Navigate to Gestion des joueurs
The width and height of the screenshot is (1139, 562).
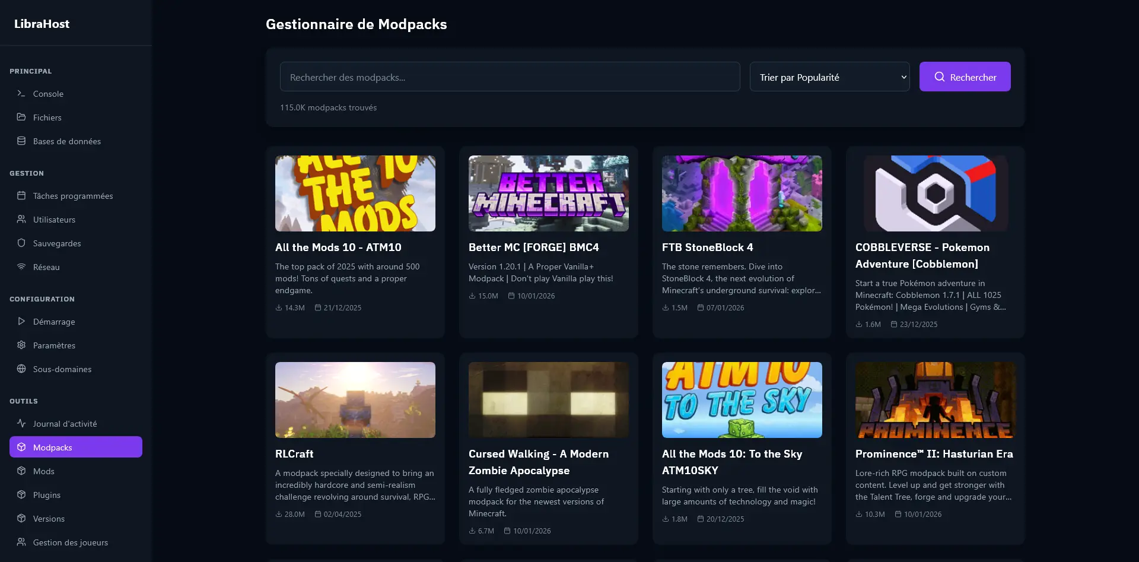pyautogui.click(x=70, y=542)
